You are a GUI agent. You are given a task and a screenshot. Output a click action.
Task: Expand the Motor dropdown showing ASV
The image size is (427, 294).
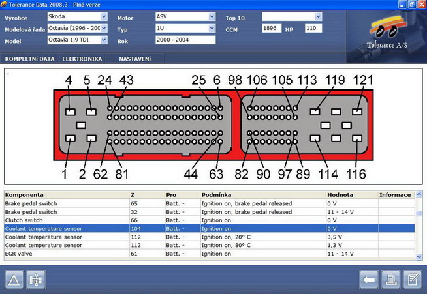pos(212,16)
